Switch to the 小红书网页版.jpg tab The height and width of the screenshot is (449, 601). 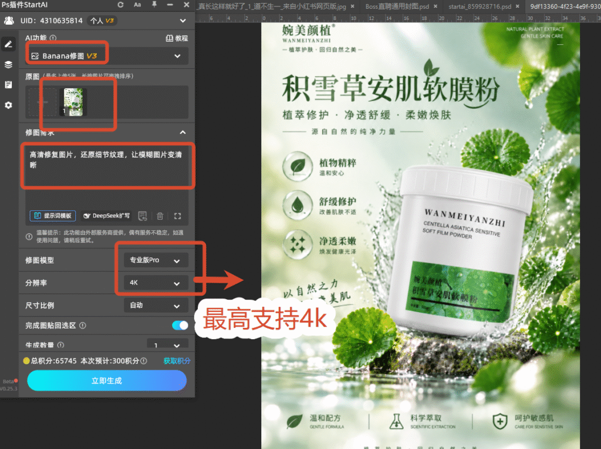click(x=272, y=6)
